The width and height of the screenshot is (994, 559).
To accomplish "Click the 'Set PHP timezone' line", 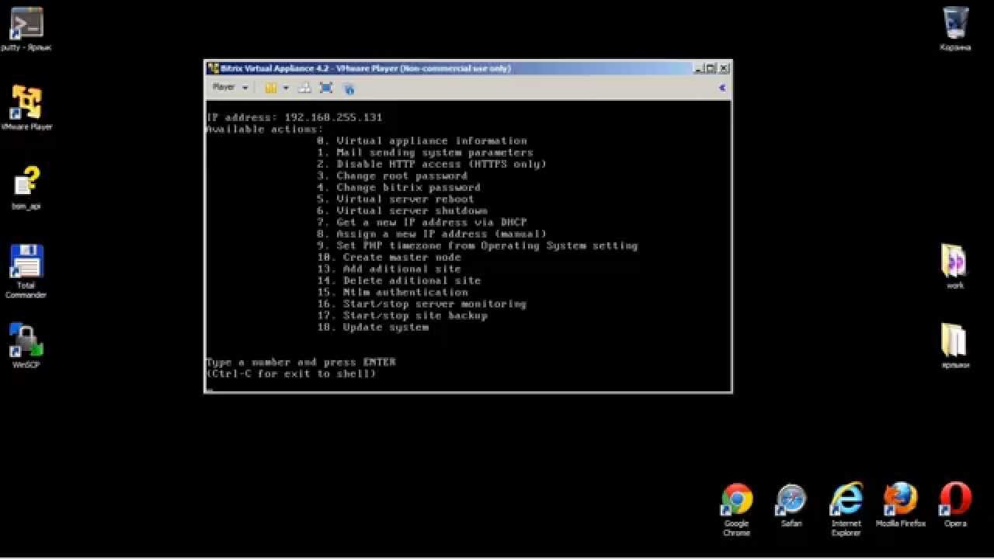I will (x=478, y=245).
